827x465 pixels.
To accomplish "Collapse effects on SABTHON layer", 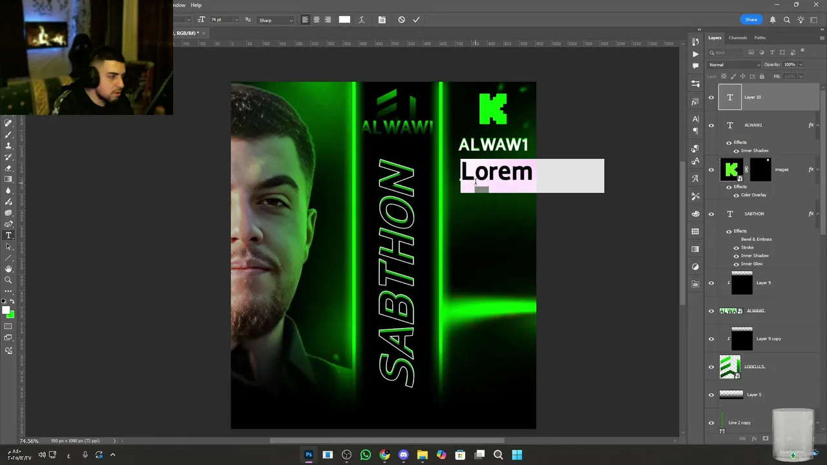I will (x=817, y=214).
